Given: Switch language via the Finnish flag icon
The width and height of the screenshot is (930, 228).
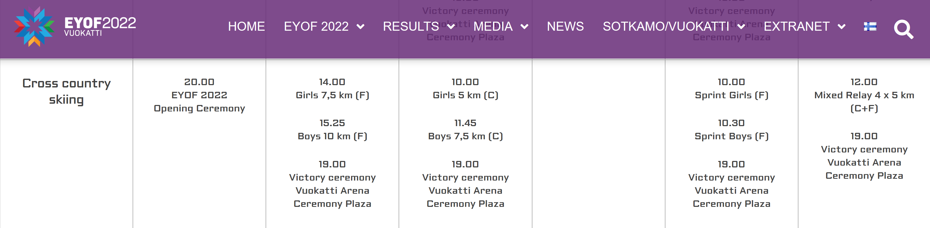Looking at the screenshot, I should [870, 26].
